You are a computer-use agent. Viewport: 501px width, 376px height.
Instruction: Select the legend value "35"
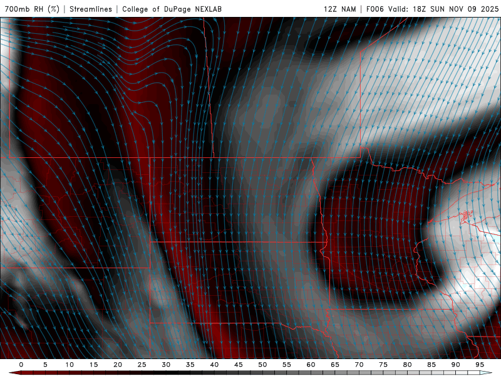[190, 365]
